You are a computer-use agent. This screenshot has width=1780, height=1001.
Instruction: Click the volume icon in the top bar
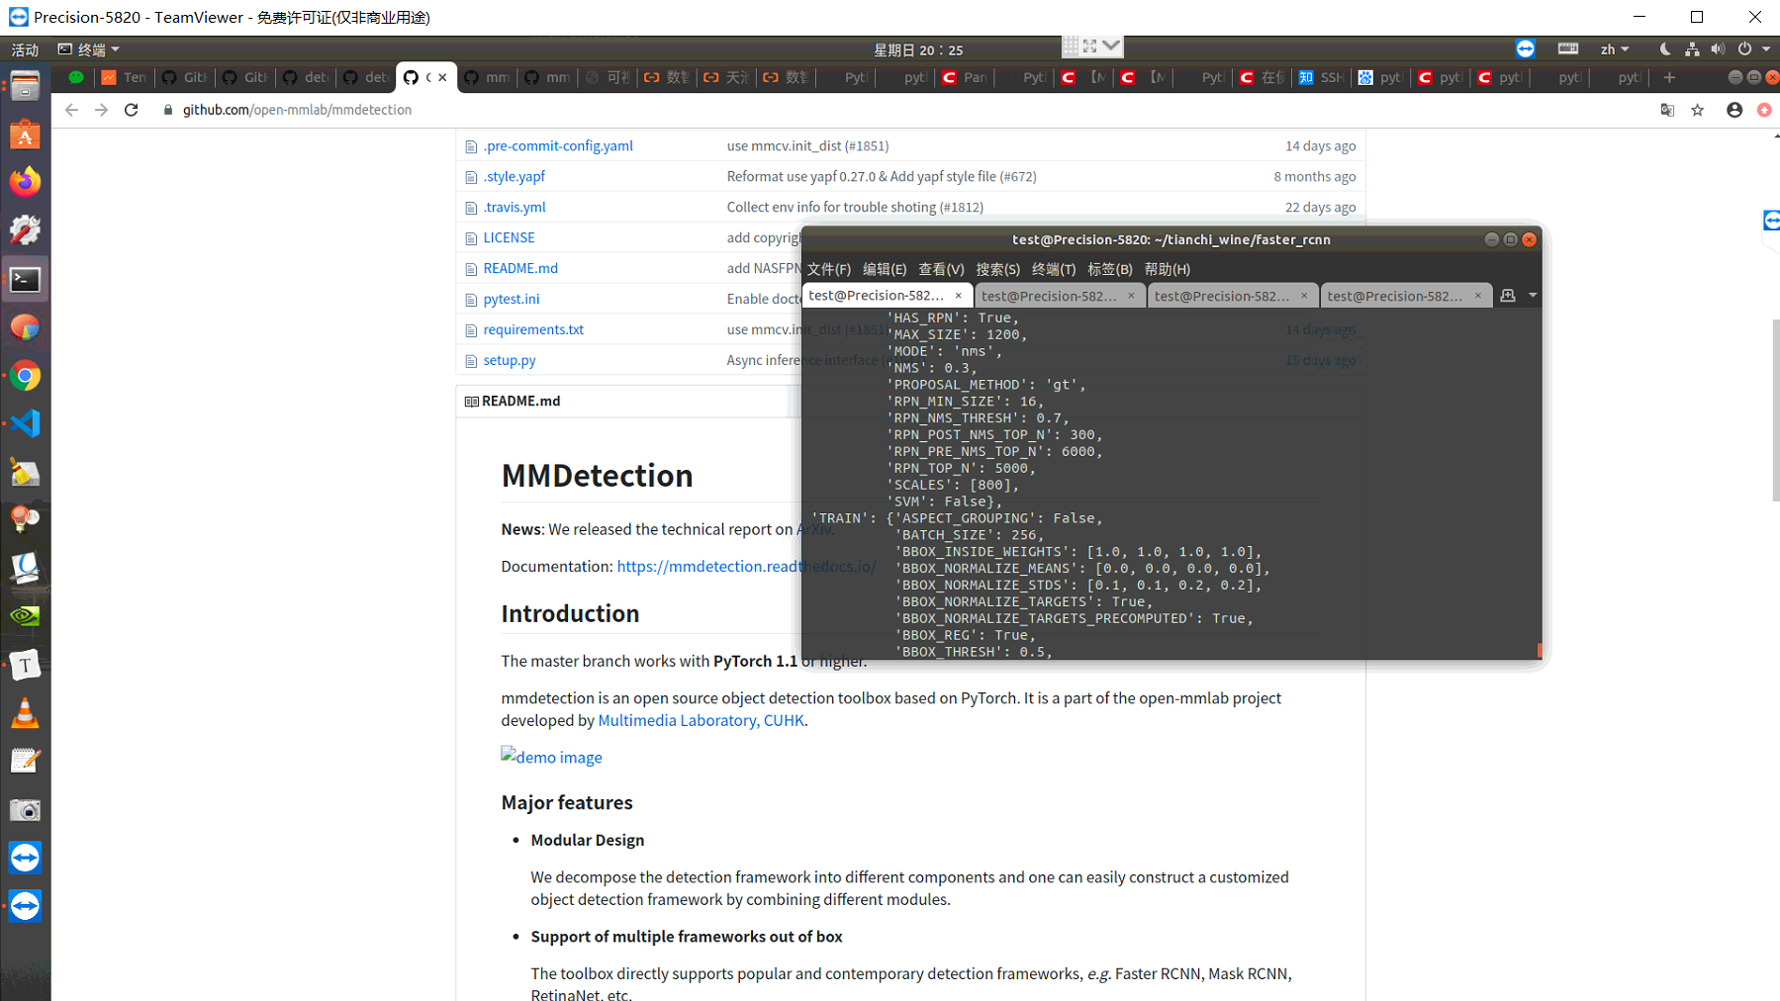1718,48
